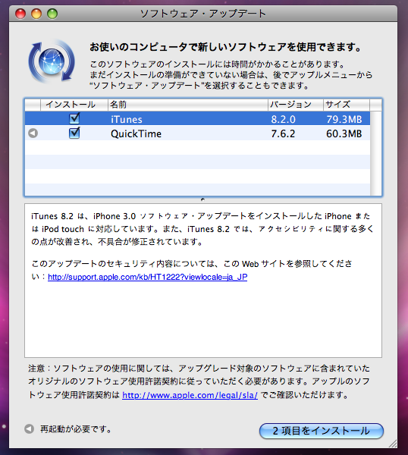The width and height of the screenshot is (408, 455).
Task: Open the support.apple.com HT1222 link
Action: [147, 277]
